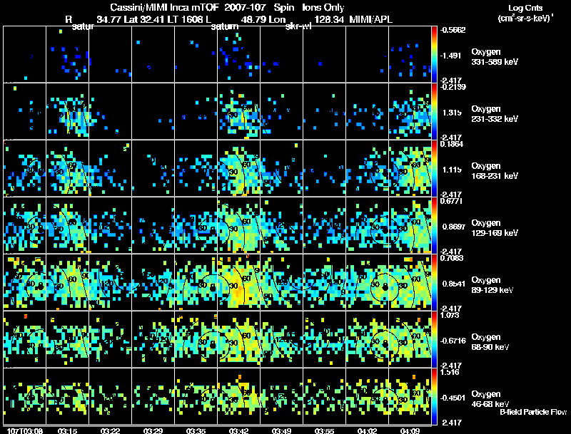571x434 pixels.
Task: Open the 331-589 keV image at 03:15
Action: (x=67, y=54)
